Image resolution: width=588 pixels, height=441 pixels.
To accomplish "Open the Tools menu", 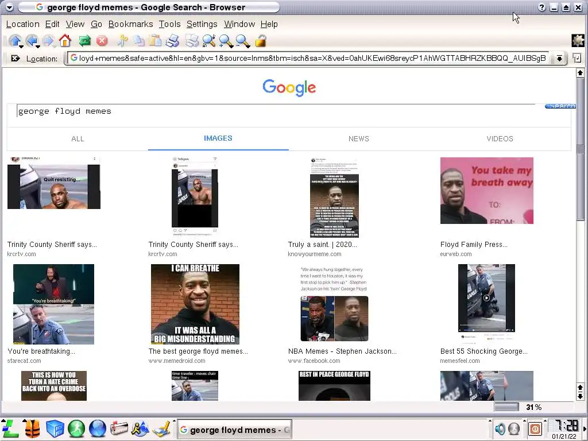I will click(x=169, y=24).
